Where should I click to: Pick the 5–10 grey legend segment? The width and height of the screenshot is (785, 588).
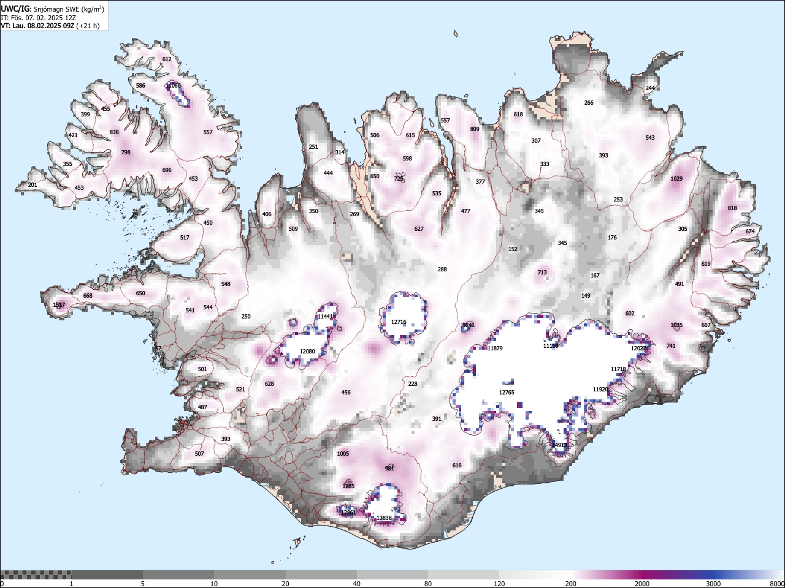[x=178, y=575]
